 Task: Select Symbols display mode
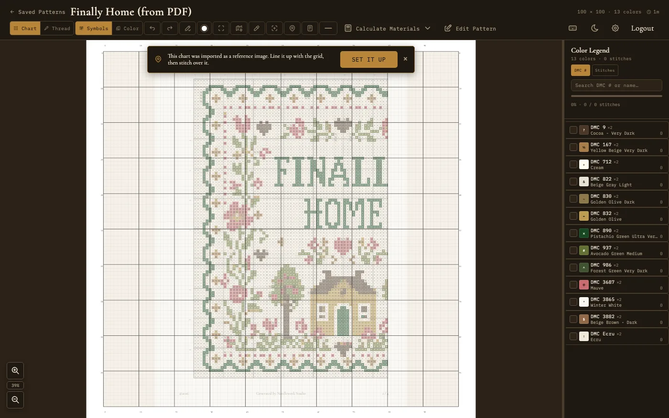94,28
